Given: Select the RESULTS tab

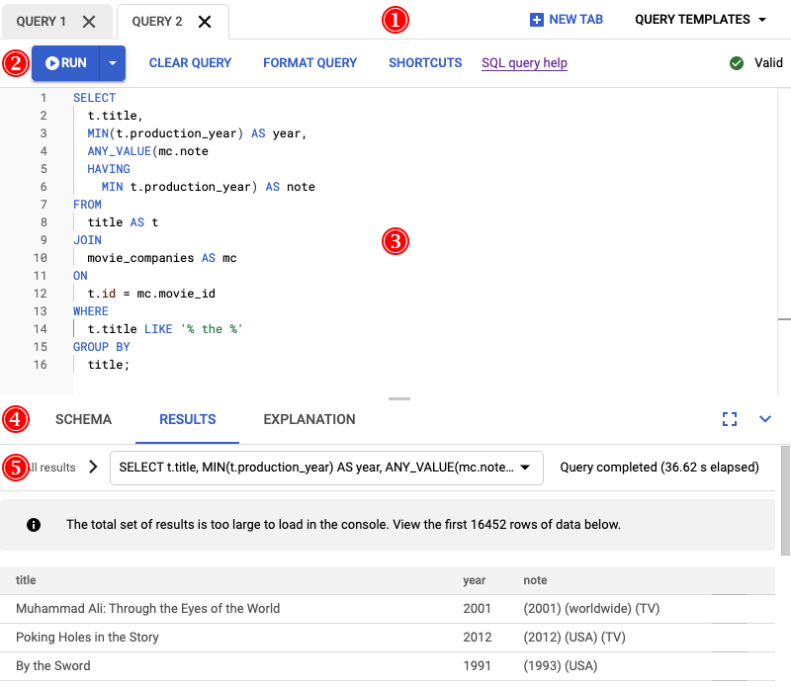Looking at the screenshot, I should [x=187, y=419].
